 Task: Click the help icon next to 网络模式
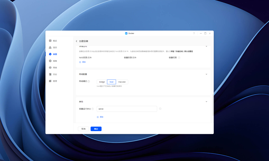coord(89,81)
